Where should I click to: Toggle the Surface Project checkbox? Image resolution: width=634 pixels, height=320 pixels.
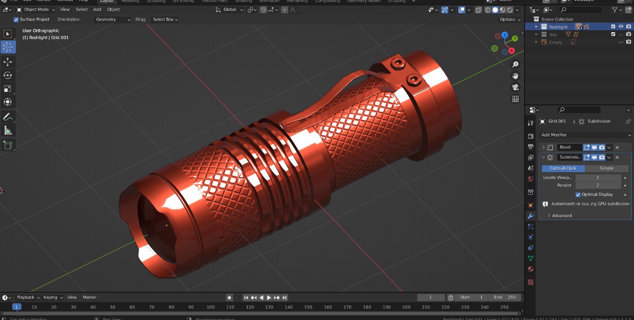pyautogui.click(x=16, y=19)
